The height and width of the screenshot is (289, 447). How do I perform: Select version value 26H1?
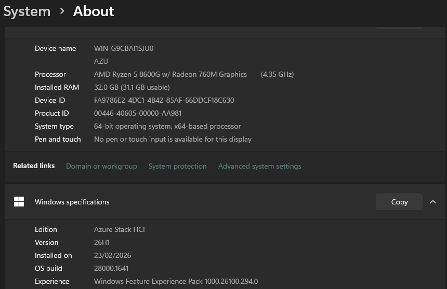[x=102, y=242]
